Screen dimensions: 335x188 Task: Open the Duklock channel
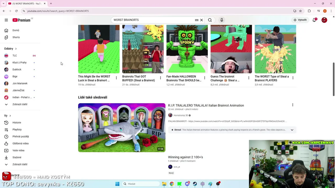tap(20, 69)
